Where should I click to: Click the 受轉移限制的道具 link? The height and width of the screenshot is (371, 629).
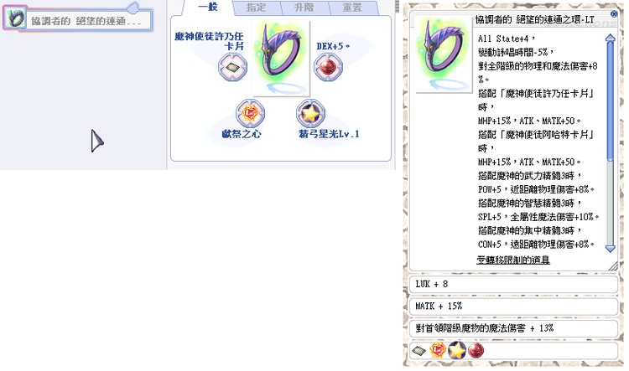513,260
